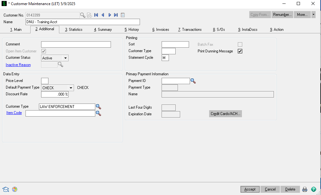This screenshot has height=195, width=321.
Task: Switch to the Statistics tab
Action: [74, 30]
